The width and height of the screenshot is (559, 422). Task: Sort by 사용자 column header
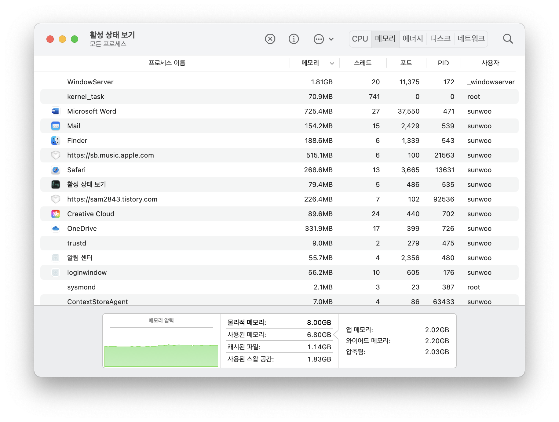click(x=490, y=63)
